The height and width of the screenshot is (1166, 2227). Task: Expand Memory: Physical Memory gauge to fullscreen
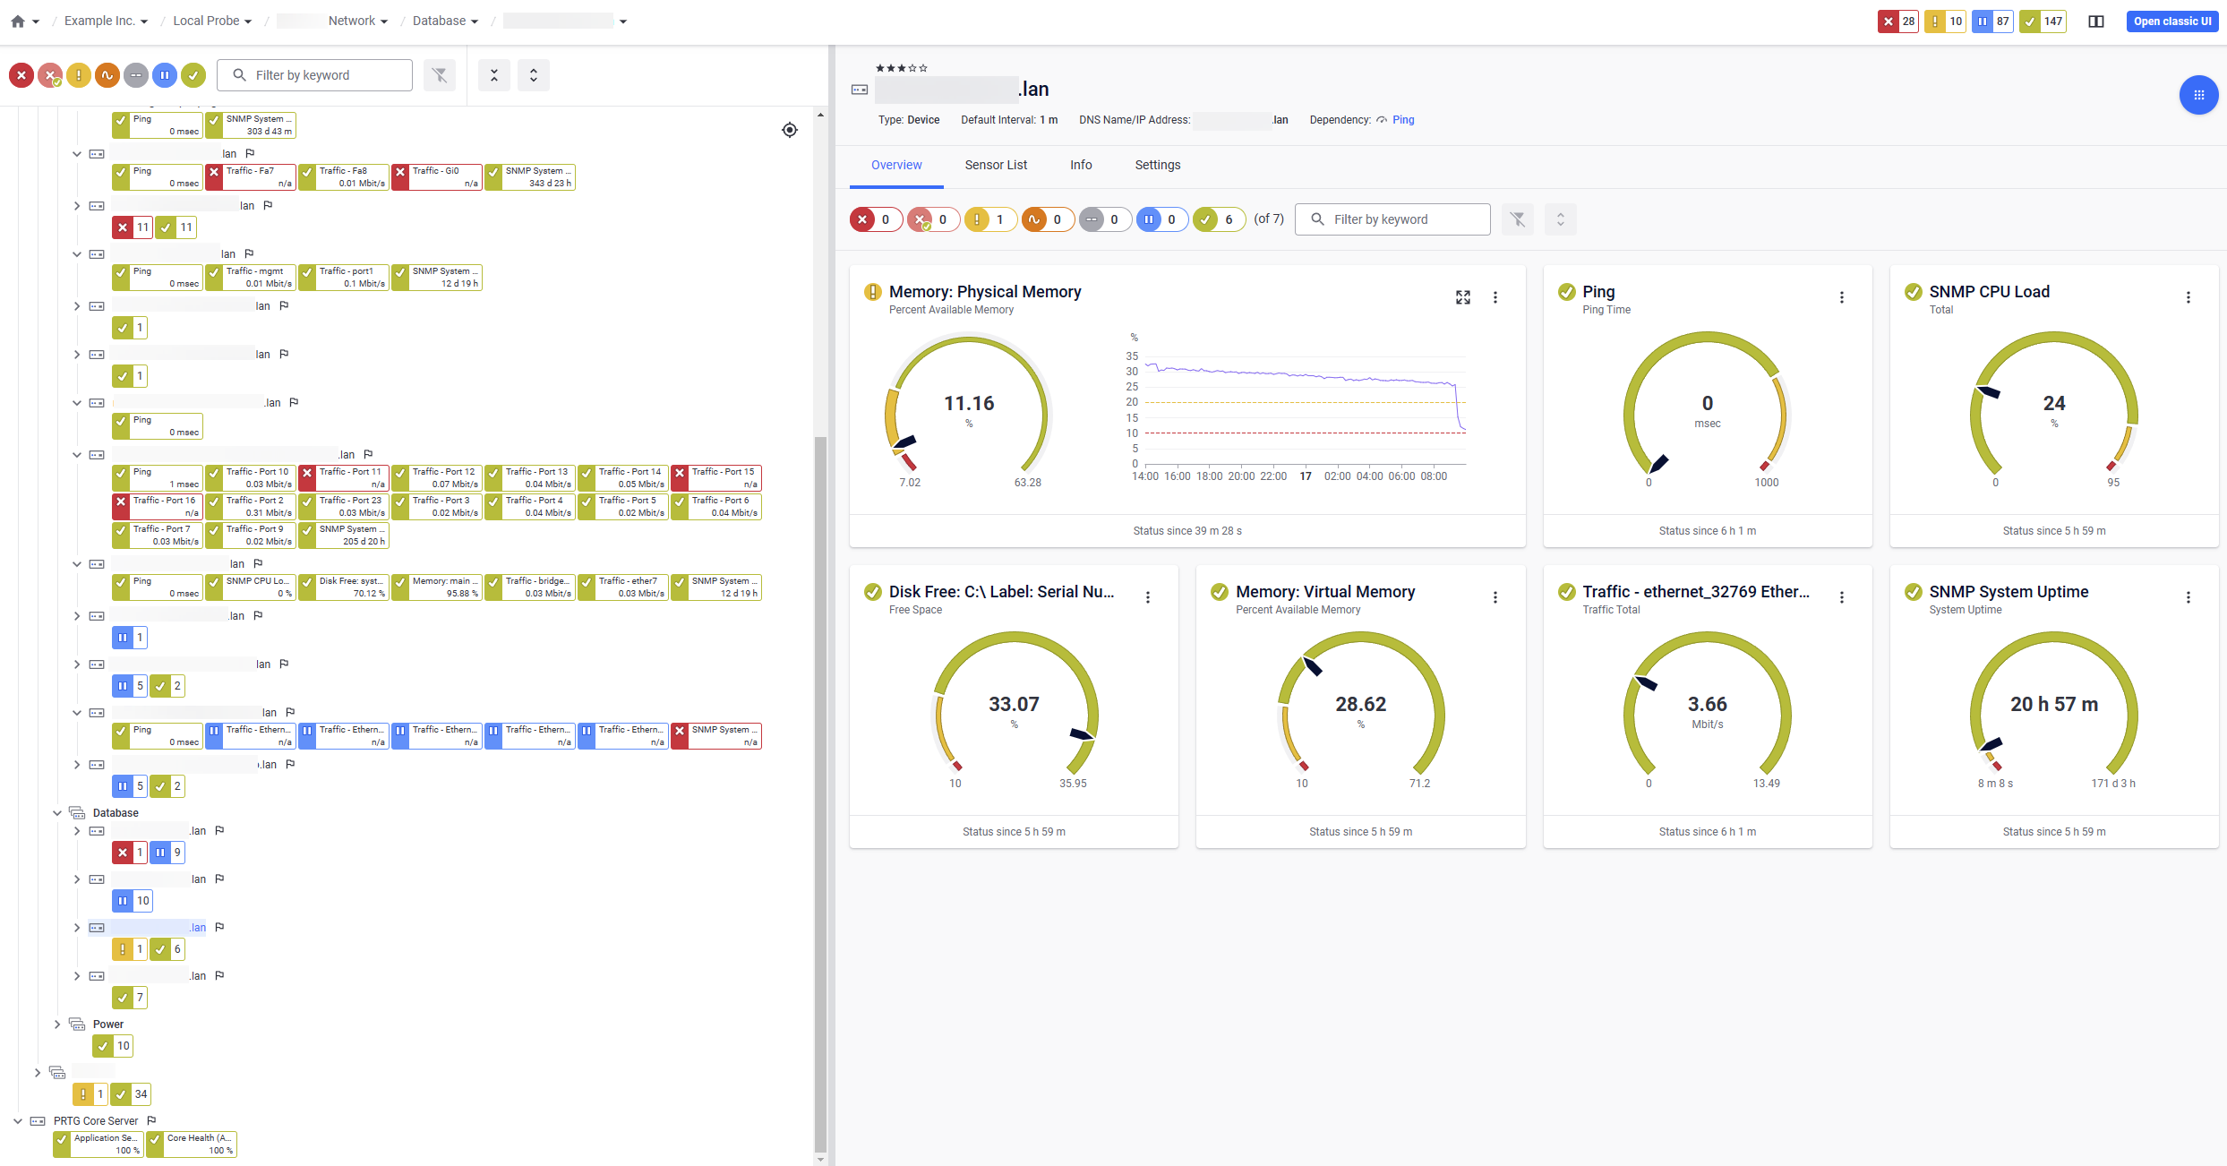(1462, 296)
